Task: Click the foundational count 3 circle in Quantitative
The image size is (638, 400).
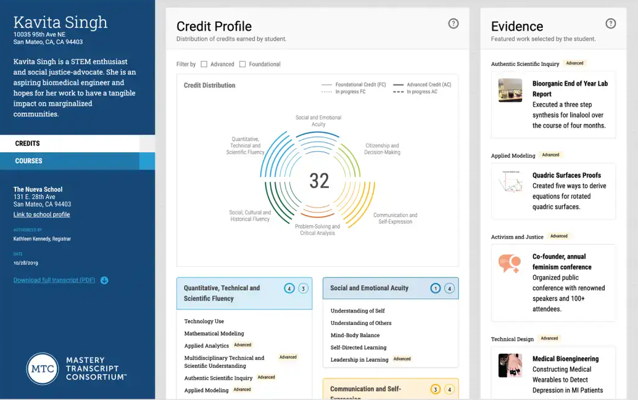Action: point(303,288)
